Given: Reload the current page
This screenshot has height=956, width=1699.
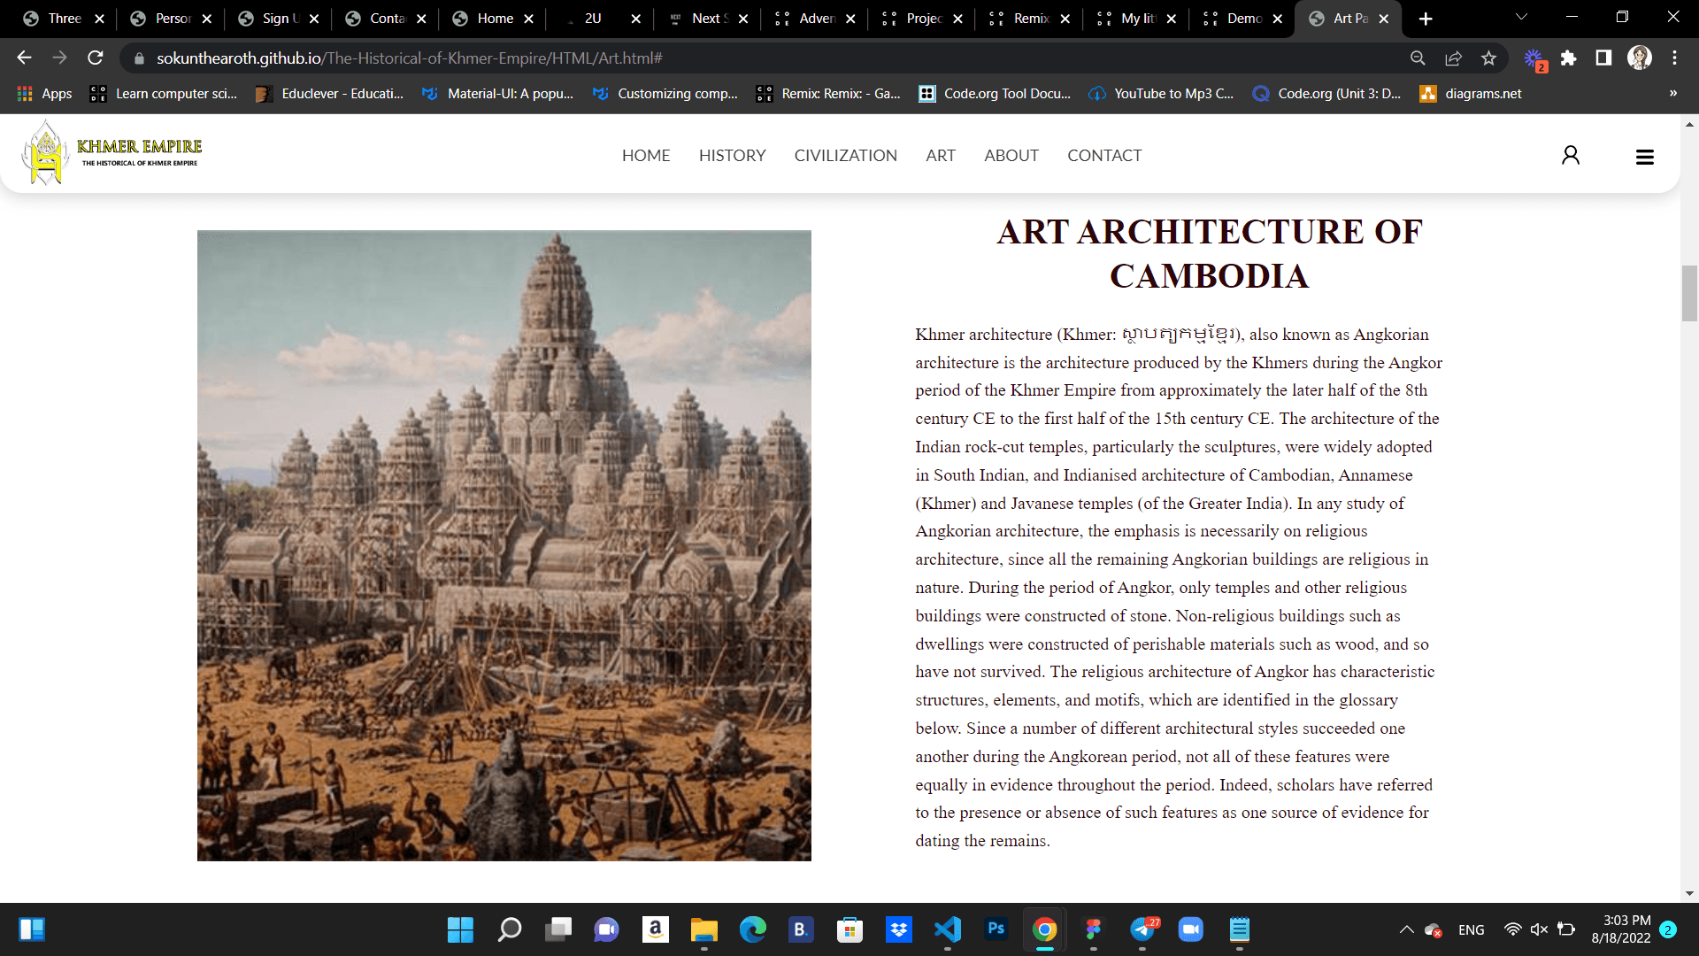Looking at the screenshot, I should pyautogui.click(x=96, y=58).
